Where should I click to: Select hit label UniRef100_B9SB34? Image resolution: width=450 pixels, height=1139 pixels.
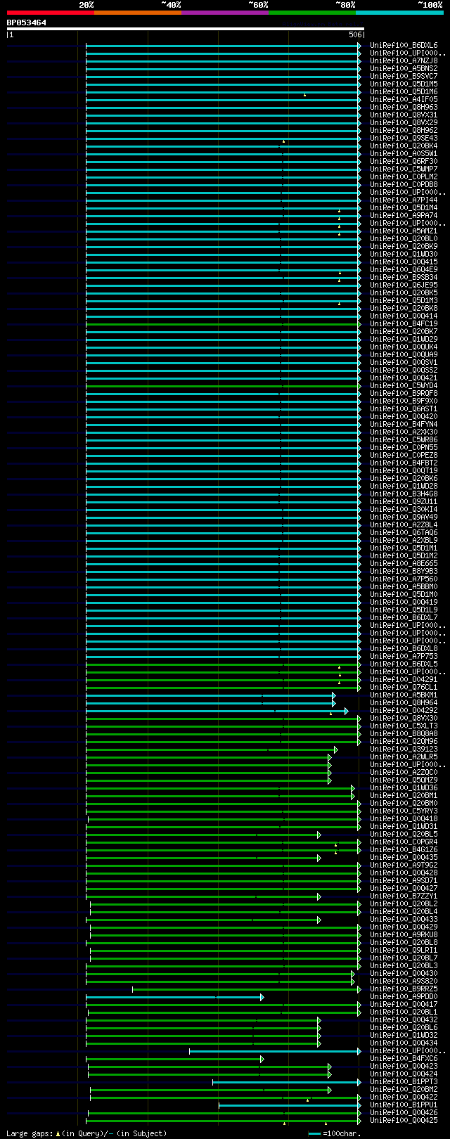[x=404, y=278]
